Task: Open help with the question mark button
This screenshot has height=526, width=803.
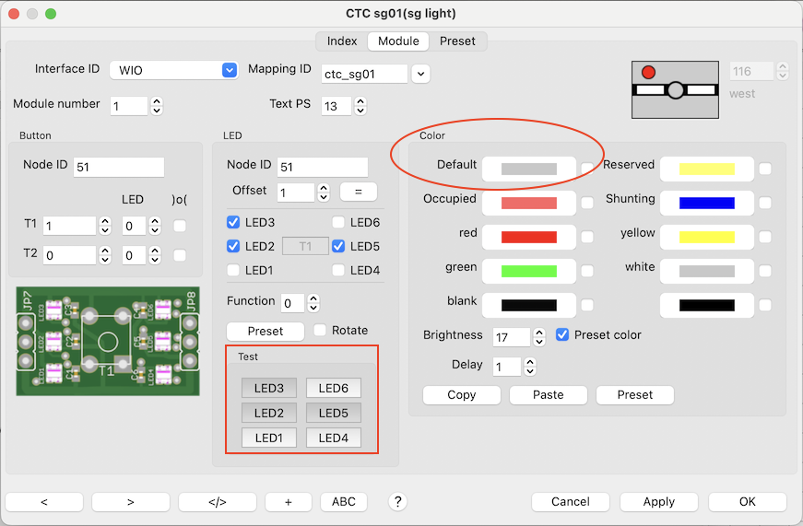Action: [397, 502]
